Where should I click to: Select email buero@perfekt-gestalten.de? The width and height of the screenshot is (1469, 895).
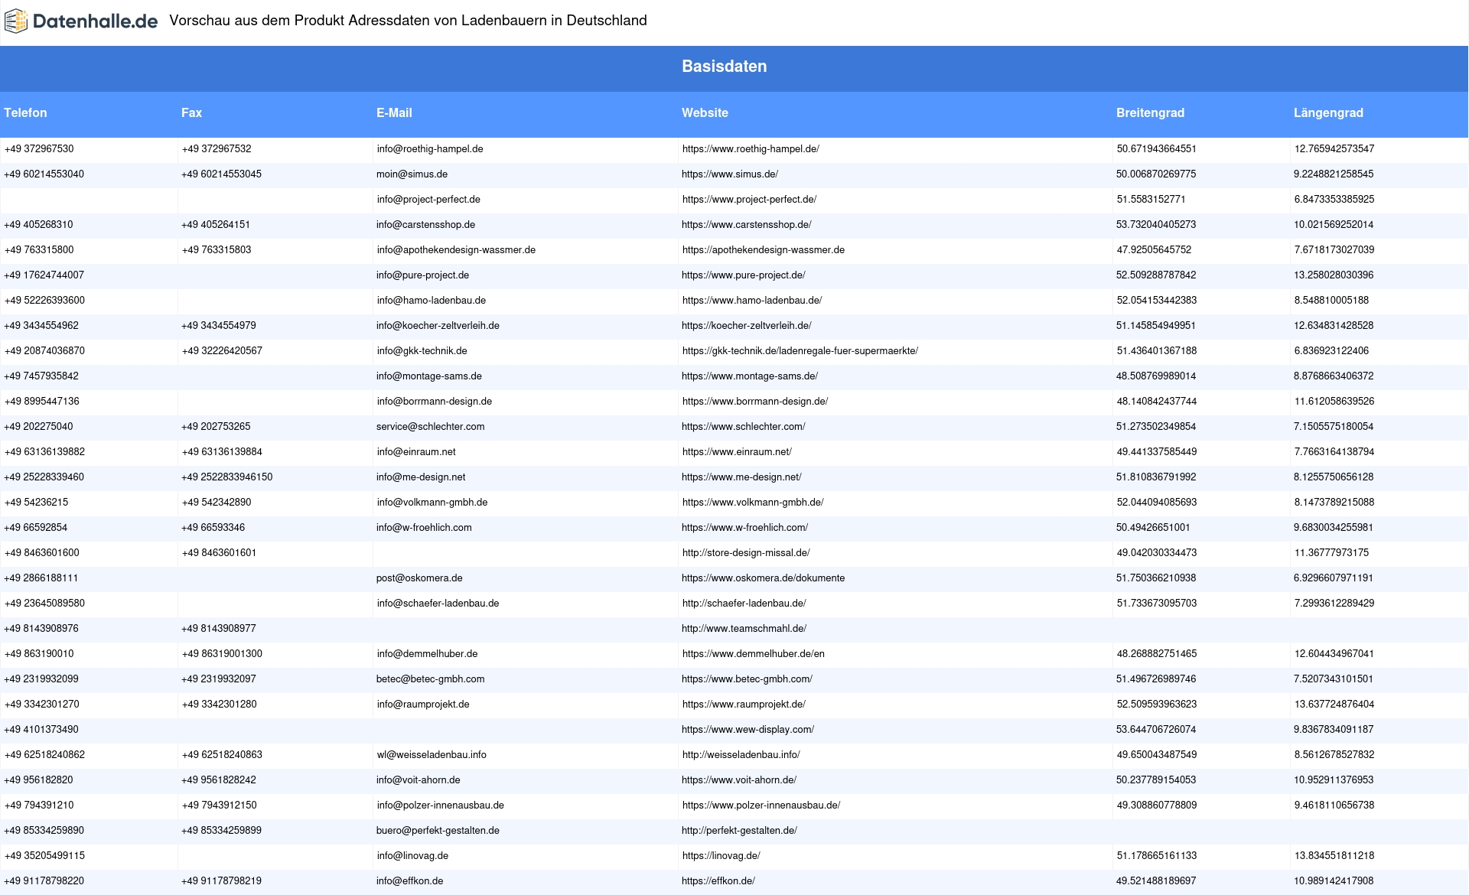438,831
